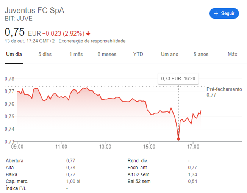Screen dimensions: 247x193
Task: Open the 1 mês range tab
Action: [76, 54]
